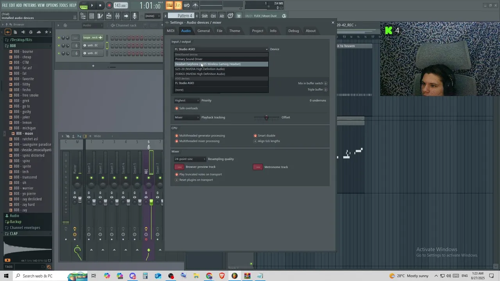The height and width of the screenshot is (281, 500).
Task: Expand the Audio folder in browser
Action: pyautogui.click(x=14, y=216)
